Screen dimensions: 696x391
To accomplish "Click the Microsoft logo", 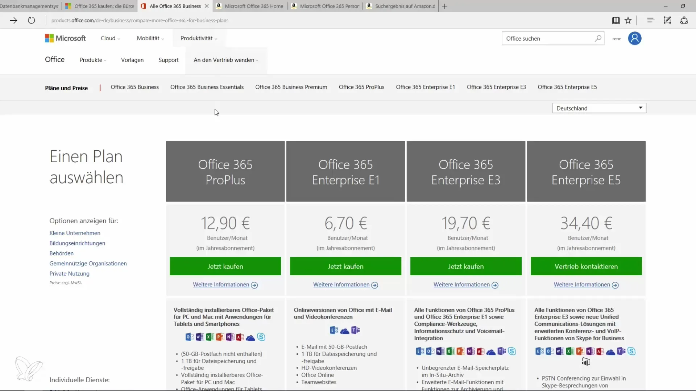I will [65, 38].
